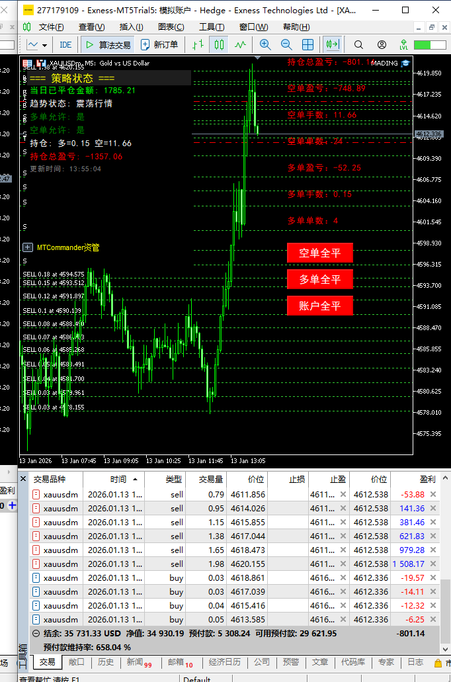Open the chart type dropdown arrow

tap(44, 45)
